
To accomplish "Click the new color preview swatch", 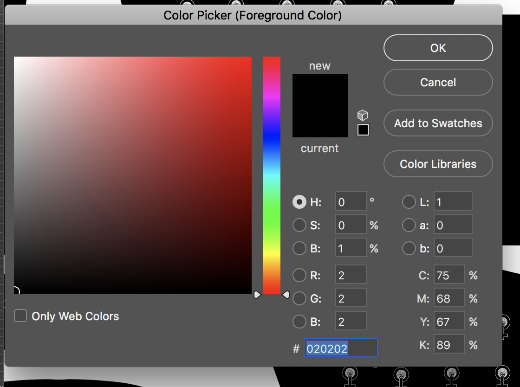I will point(320,90).
